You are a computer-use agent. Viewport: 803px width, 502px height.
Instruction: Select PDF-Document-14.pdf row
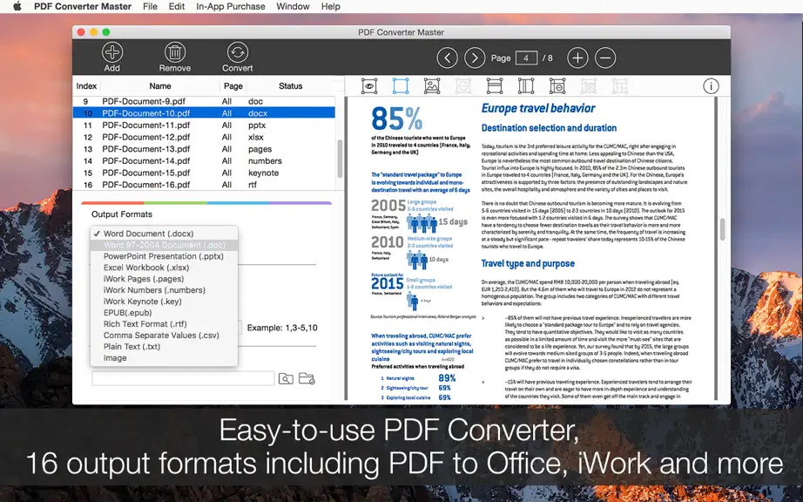tap(204, 161)
